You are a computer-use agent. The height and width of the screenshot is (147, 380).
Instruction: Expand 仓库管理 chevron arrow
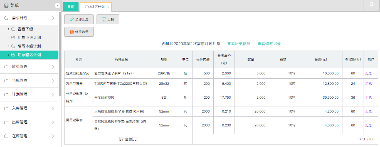click(53, 81)
